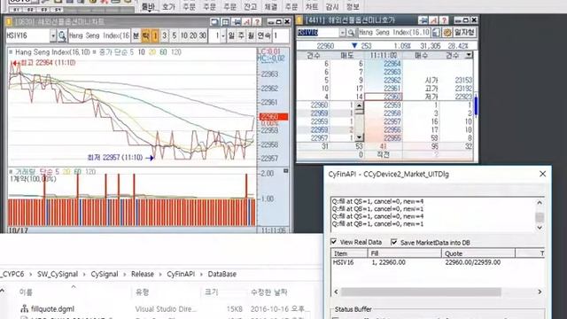Open the 호가 menu tab
Screen dimensions: 567x319
pyautogui.click(x=168, y=6)
